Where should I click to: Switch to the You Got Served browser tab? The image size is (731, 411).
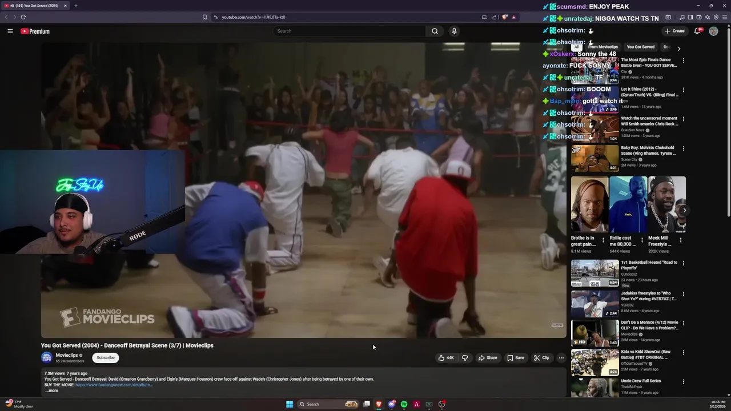(35, 6)
